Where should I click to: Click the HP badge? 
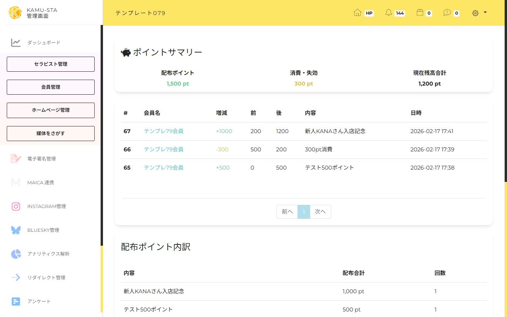click(369, 13)
